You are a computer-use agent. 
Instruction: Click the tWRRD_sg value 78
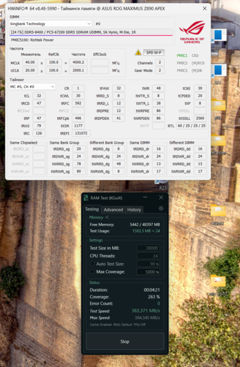(x=79, y=164)
